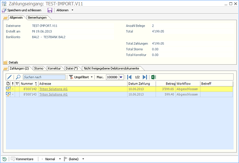Expand the Max. rows dropdown arrow
The height and width of the screenshot is (163, 239).
(x=121, y=77)
